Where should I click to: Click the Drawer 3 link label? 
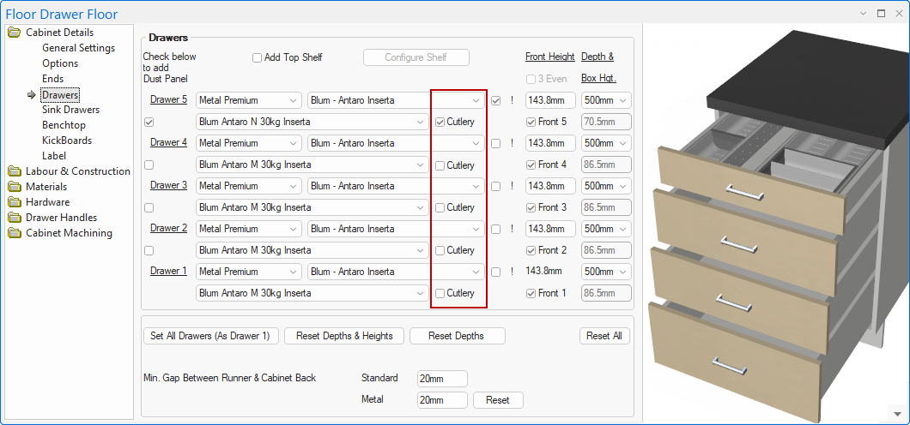click(168, 185)
